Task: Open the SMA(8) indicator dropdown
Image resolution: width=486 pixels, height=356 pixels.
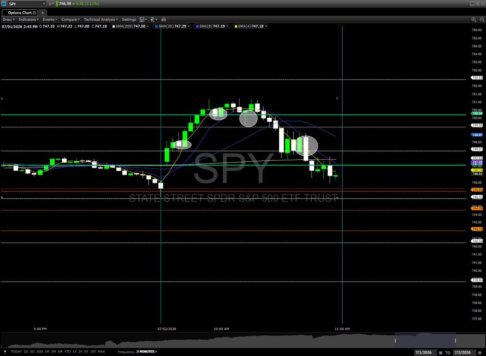Action: 227,26
